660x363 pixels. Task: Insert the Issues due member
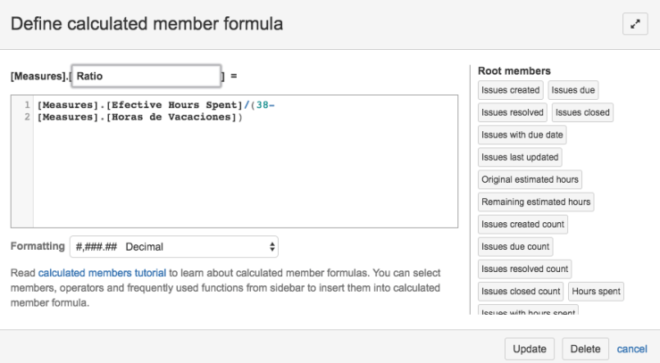[x=573, y=90]
